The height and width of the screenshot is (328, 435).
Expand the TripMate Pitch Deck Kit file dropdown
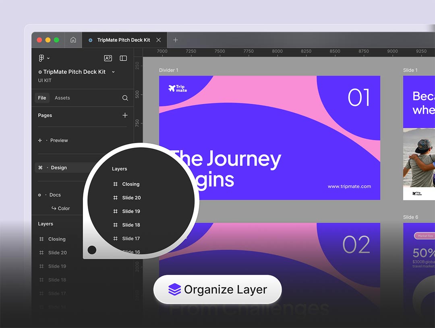[x=113, y=72]
